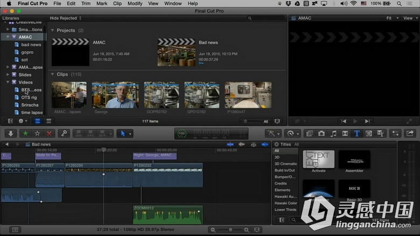
Task: Select the ZOOM0012 green audio clip
Action: click(x=168, y=215)
